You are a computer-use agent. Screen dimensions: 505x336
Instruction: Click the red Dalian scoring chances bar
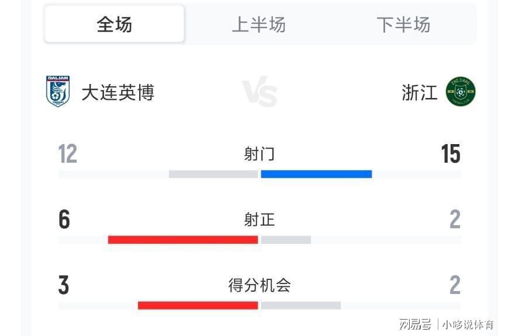[198, 305]
